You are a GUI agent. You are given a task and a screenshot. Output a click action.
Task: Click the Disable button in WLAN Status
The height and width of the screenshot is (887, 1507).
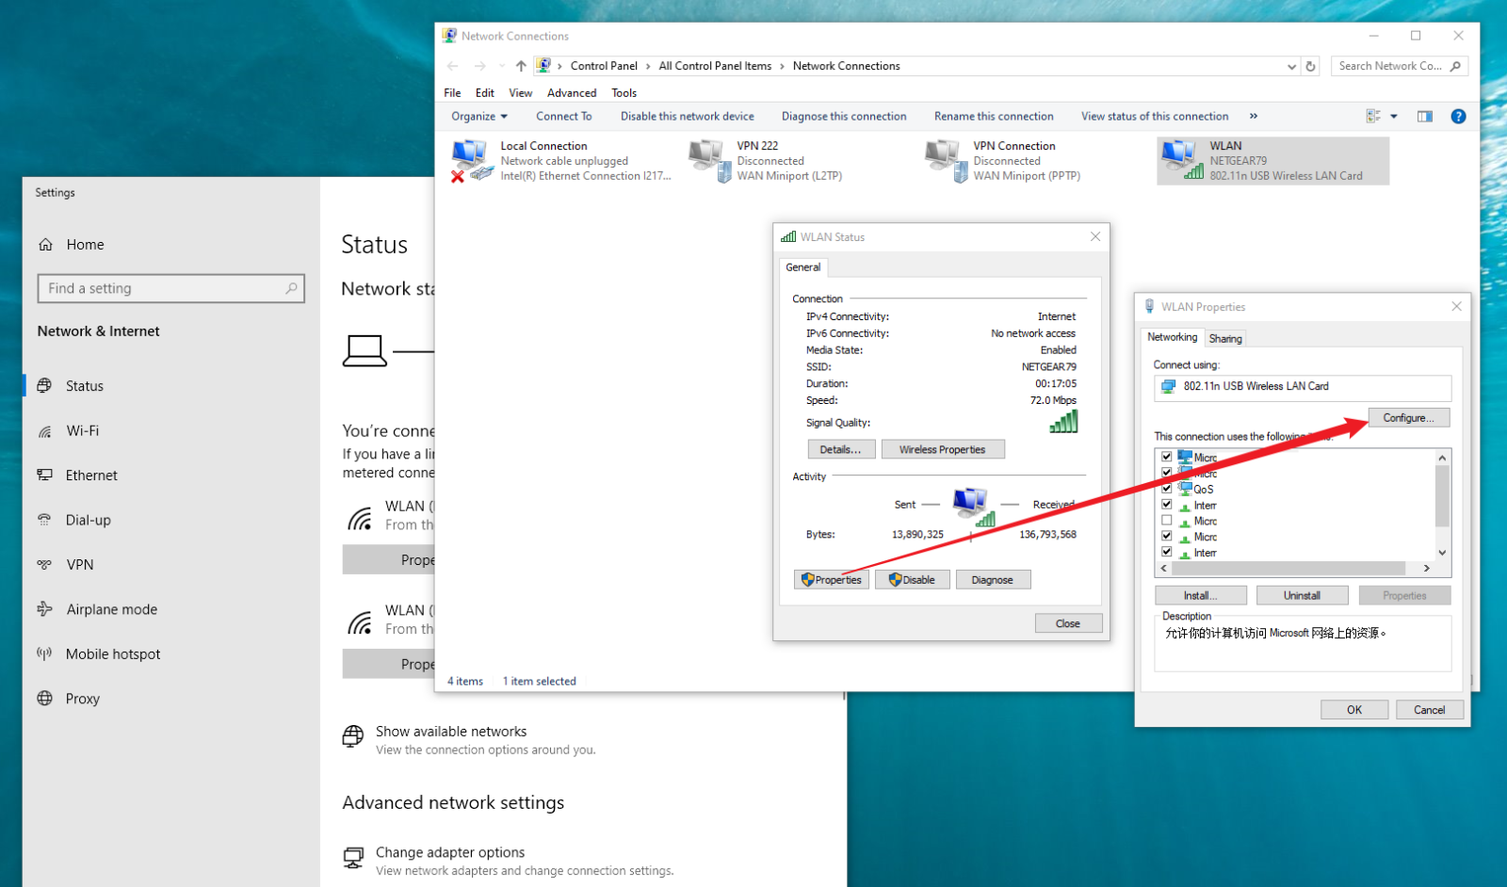[x=913, y=580]
